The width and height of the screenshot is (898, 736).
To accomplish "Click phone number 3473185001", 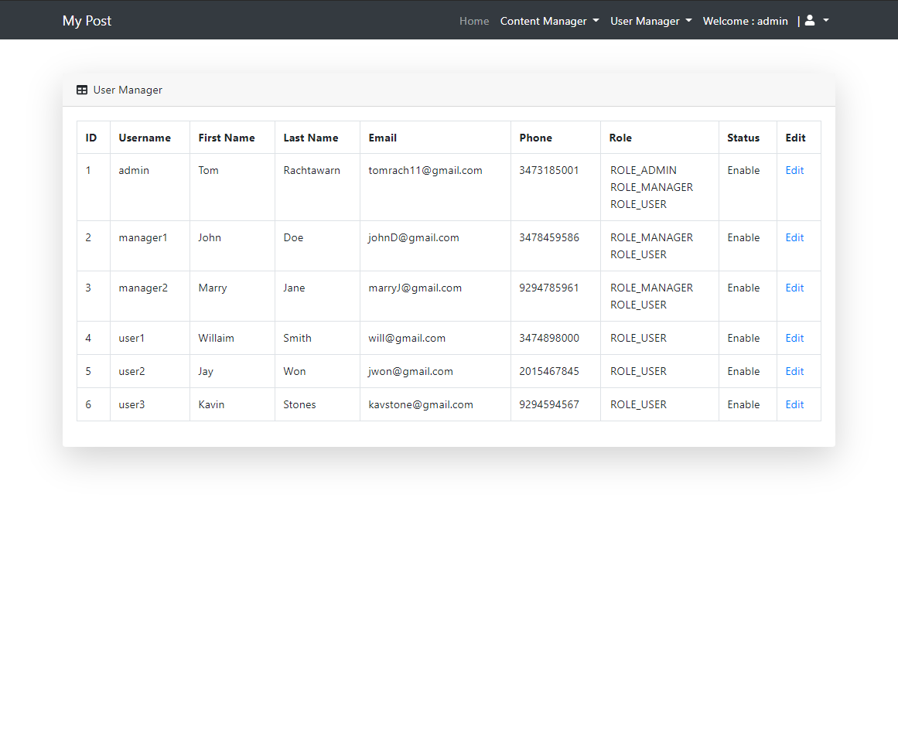I will click(548, 171).
